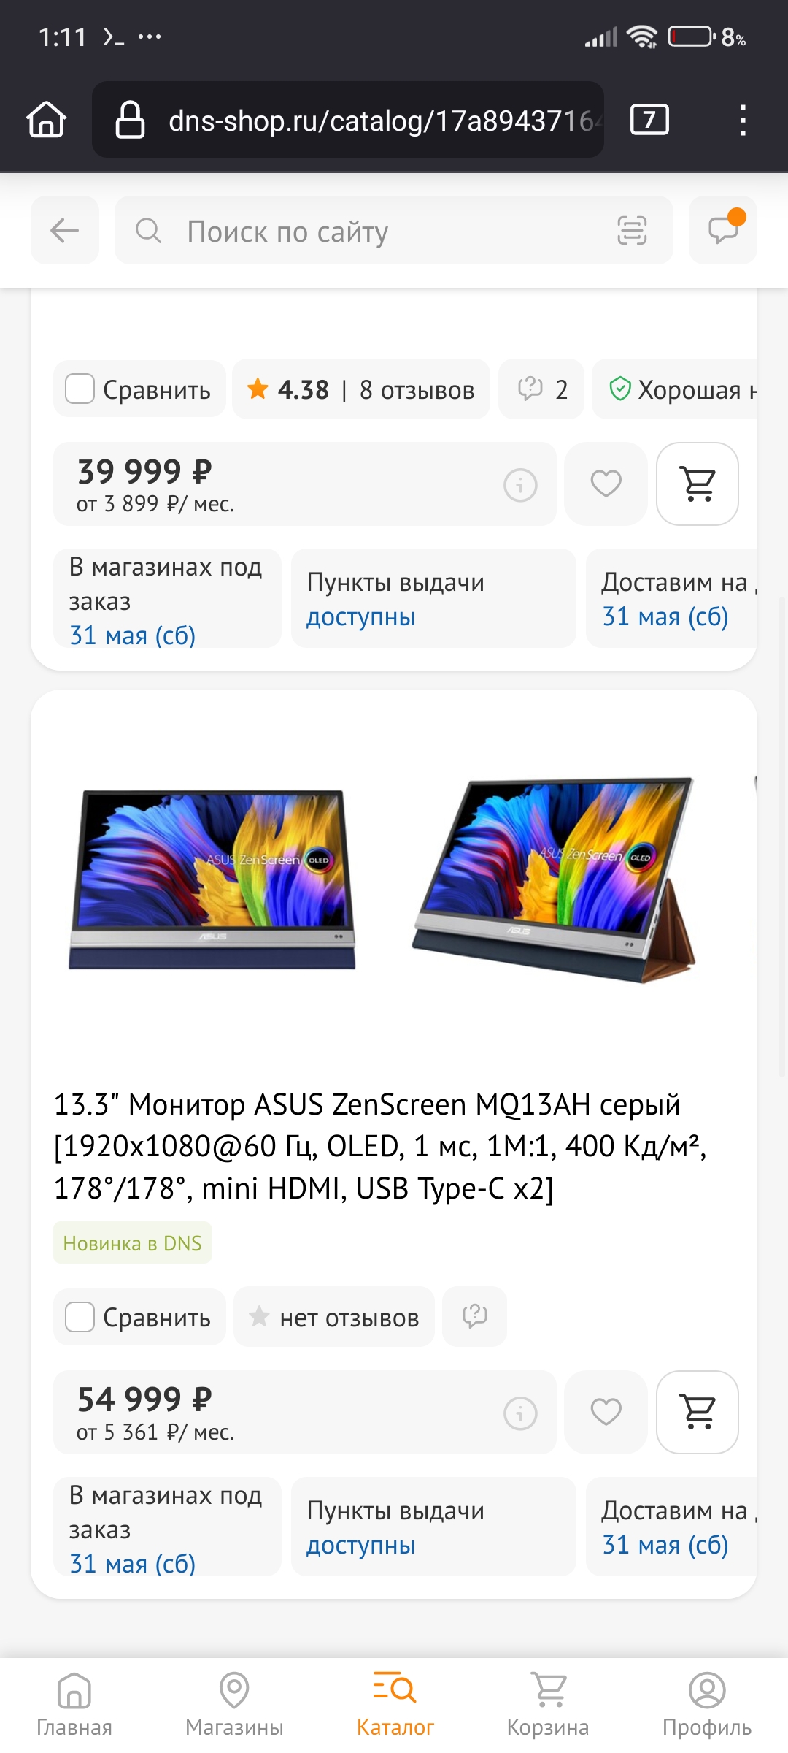
Task: Switch to the Магазины tab
Action: [x=234, y=1705]
